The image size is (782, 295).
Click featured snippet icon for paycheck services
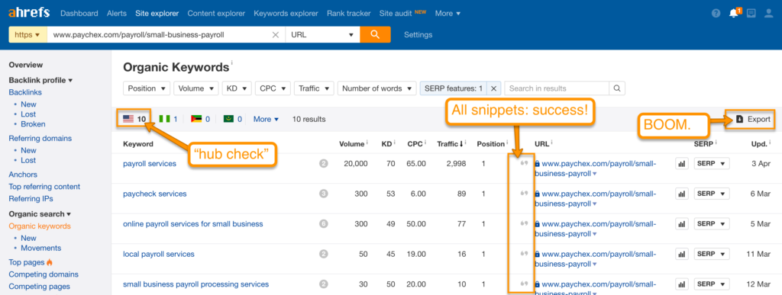(524, 194)
